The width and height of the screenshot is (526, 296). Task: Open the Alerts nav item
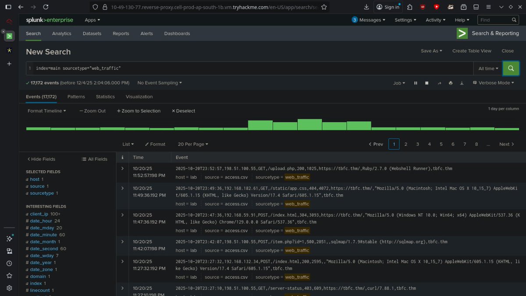pyautogui.click(x=146, y=33)
